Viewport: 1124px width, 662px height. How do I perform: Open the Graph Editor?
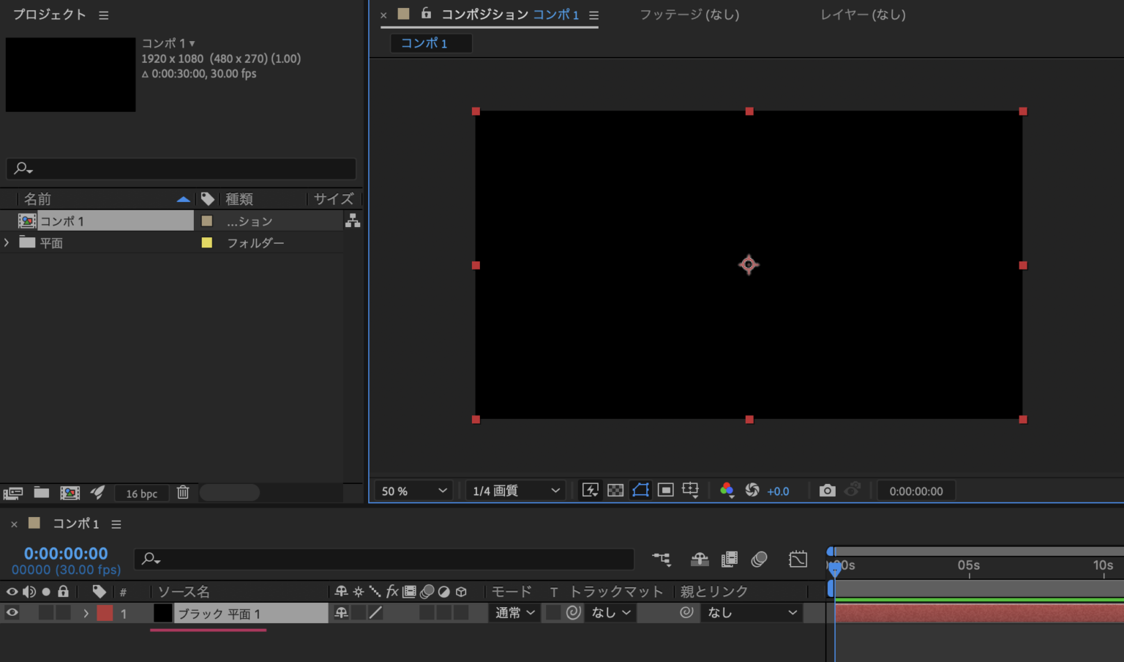point(798,559)
